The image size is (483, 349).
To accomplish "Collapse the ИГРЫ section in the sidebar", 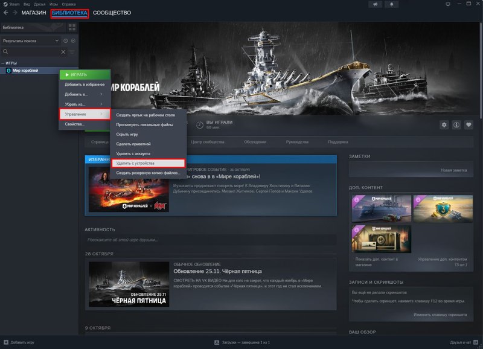I will (x=5, y=62).
